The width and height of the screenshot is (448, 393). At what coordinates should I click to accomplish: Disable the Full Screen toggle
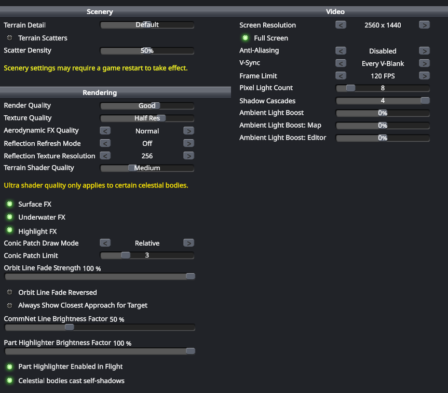245,38
